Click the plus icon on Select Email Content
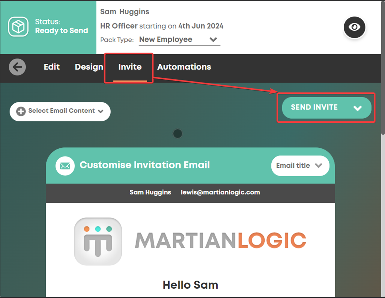The width and height of the screenshot is (385, 298). click(21, 111)
